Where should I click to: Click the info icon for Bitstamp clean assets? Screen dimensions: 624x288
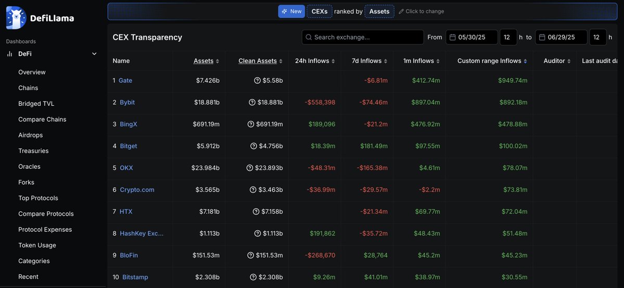click(253, 277)
